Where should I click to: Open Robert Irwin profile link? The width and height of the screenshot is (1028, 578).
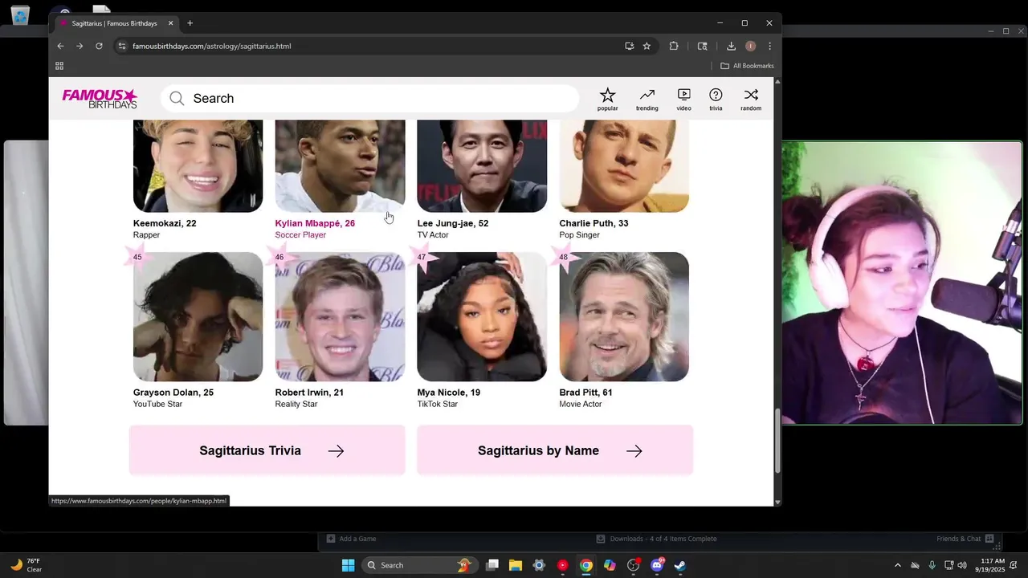point(309,393)
